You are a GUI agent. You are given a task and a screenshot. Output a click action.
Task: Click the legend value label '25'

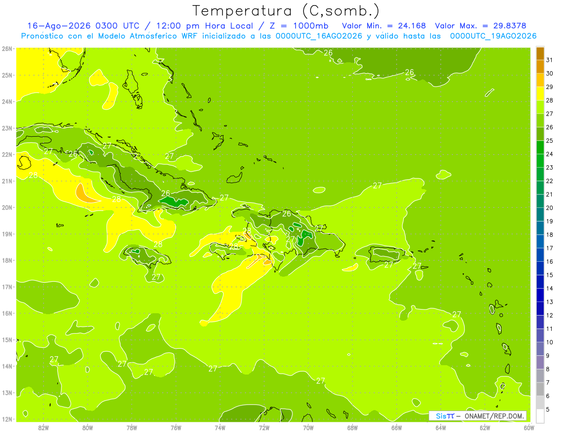tap(549, 140)
